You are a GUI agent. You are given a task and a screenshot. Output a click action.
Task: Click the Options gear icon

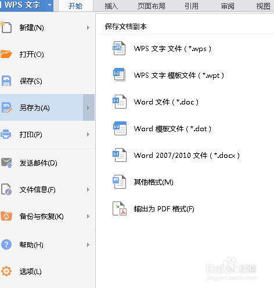point(6,271)
